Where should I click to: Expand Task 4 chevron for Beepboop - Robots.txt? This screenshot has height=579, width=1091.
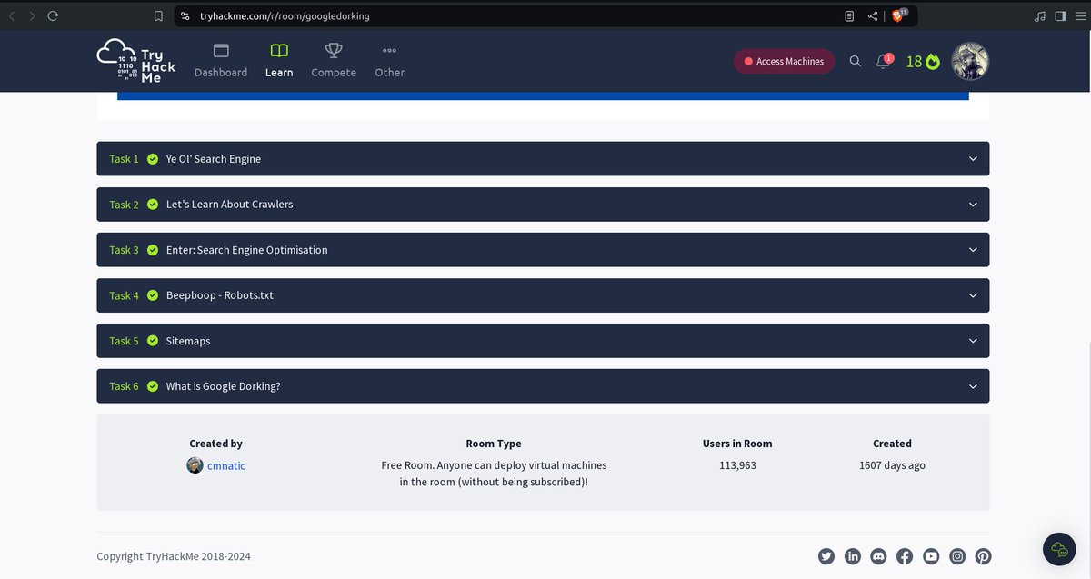coord(973,295)
